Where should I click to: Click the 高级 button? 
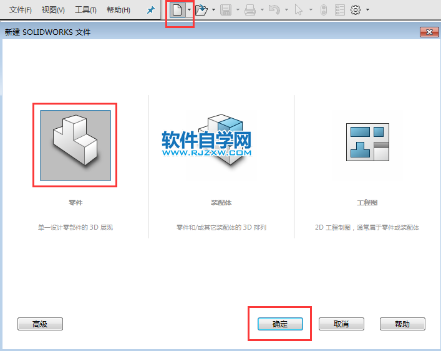click(x=40, y=324)
